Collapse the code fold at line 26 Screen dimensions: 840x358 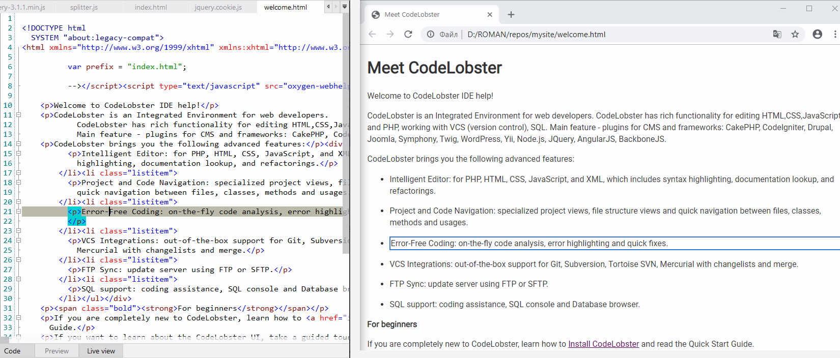tap(18, 260)
